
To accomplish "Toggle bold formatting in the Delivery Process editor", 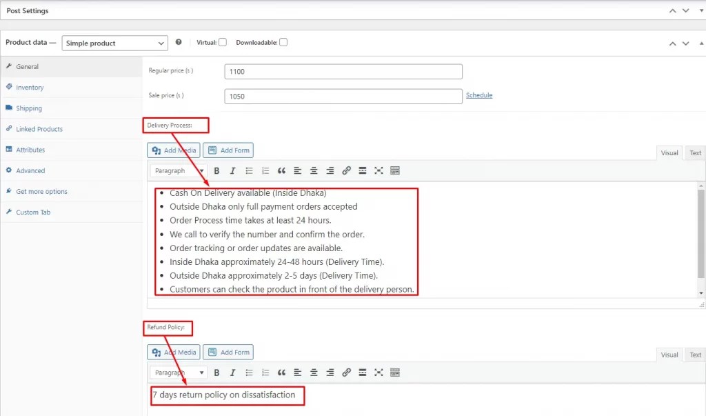I will 216,170.
